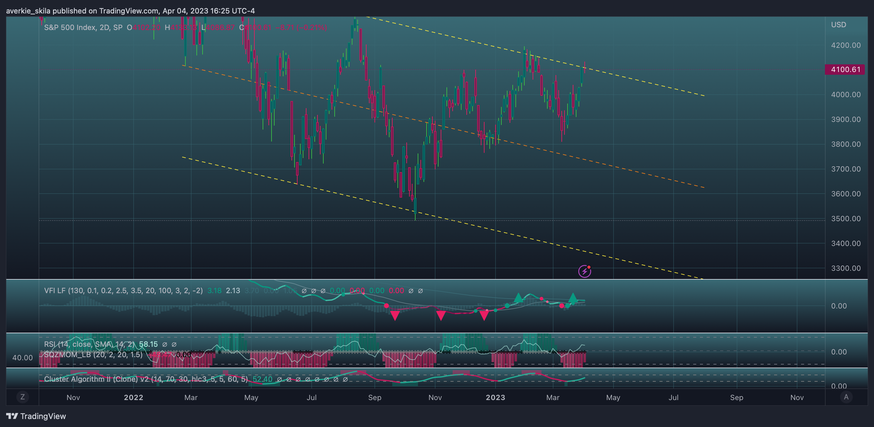The image size is (874, 427).
Task: Click the current price label 4100.61
Action: (x=845, y=70)
